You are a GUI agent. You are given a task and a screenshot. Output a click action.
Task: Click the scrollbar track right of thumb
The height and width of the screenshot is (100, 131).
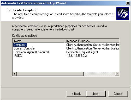click(99, 74)
